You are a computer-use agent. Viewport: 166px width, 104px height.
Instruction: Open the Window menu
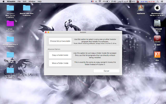pyautogui.click(x=32, y=2)
